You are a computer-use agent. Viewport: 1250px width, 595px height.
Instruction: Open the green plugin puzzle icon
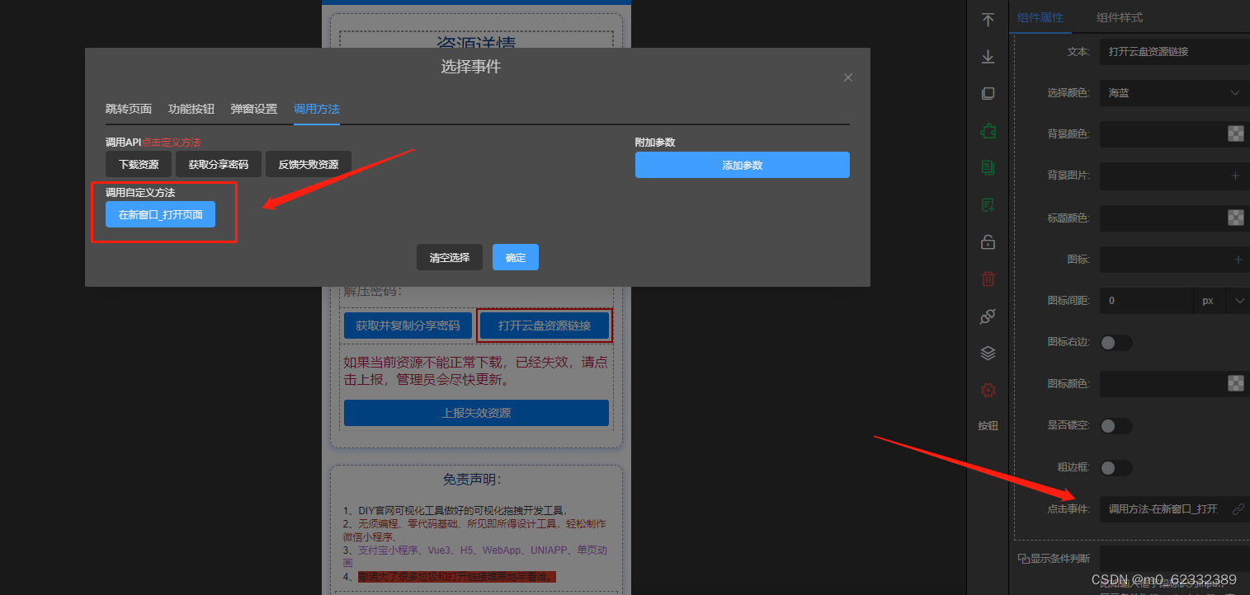pos(988,130)
